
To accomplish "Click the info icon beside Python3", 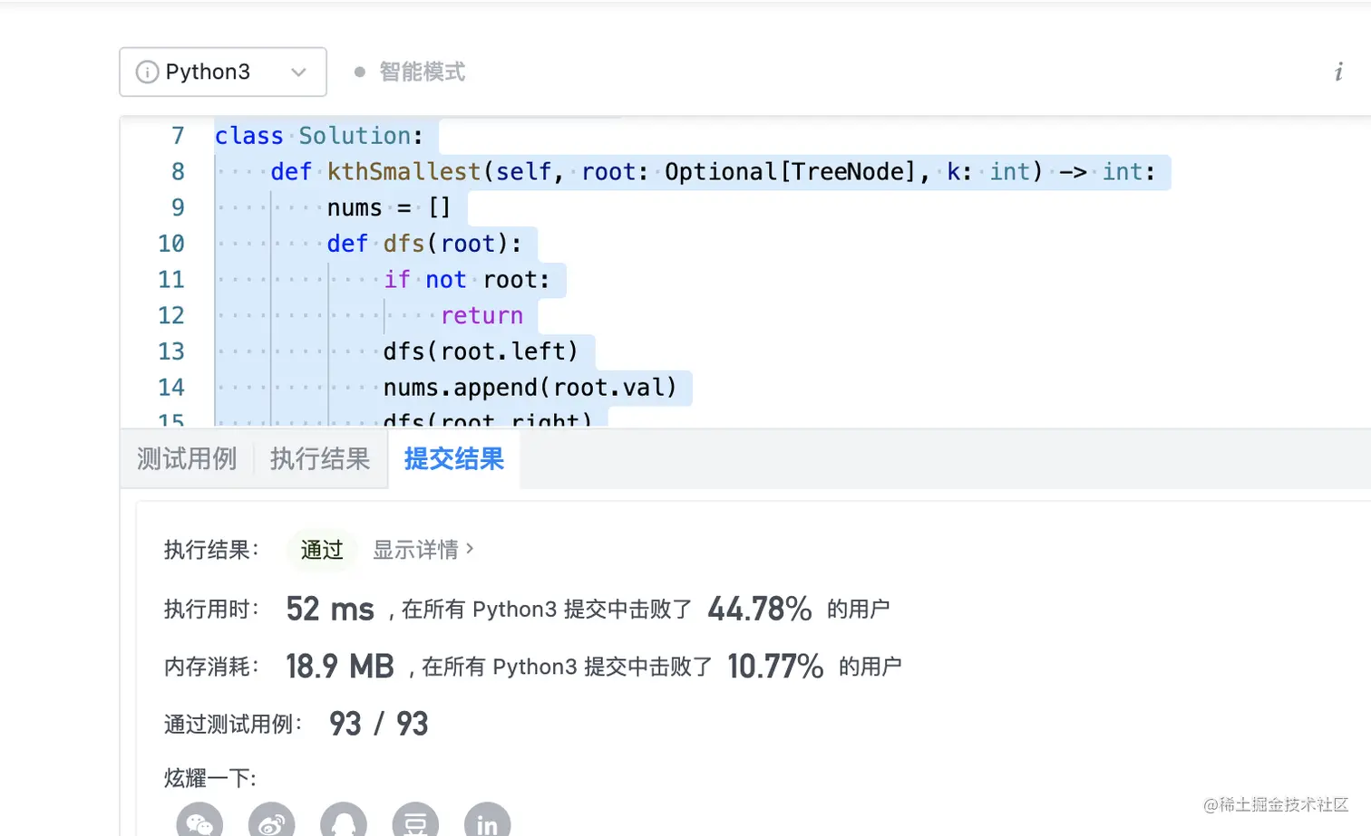I will (147, 72).
